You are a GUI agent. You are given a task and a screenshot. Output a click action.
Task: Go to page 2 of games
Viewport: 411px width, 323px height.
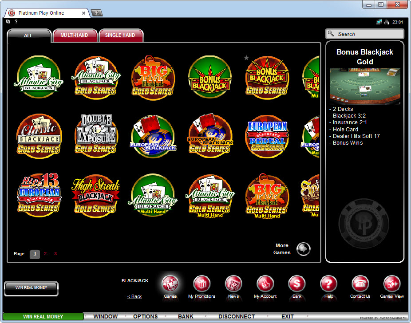(x=45, y=254)
